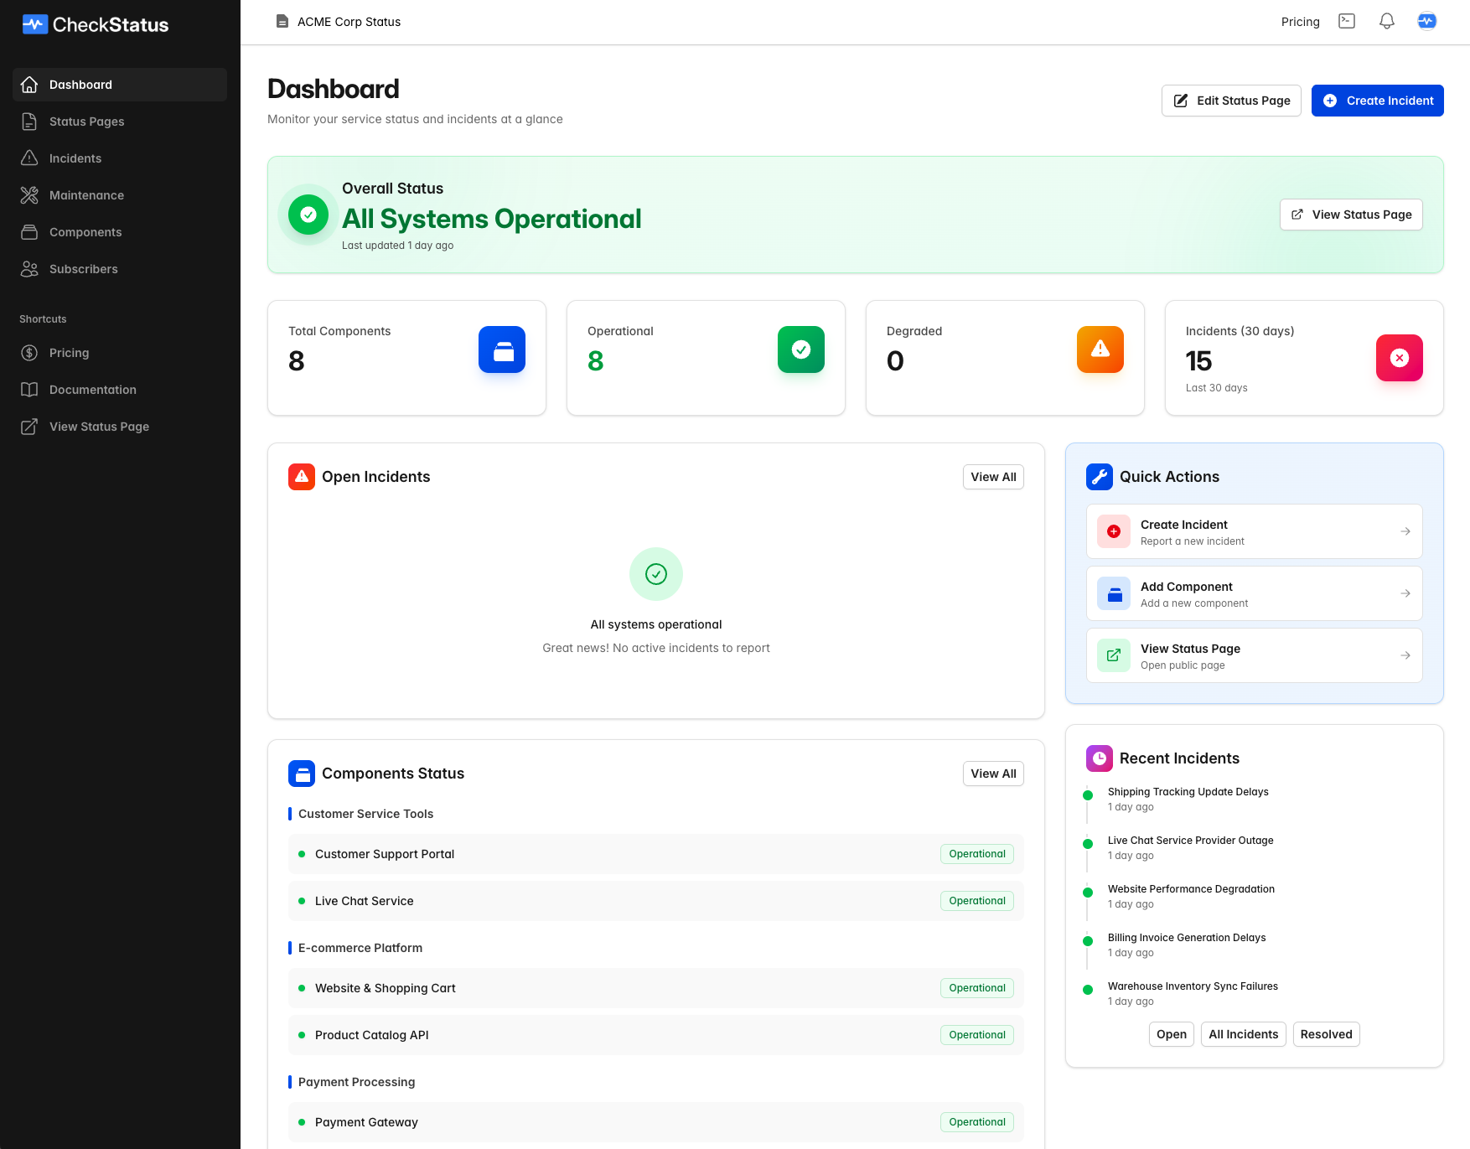Click the Incidents red cross card icon
Image resolution: width=1470 pixels, height=1149 pixels.
click(x=1400, y=358)
